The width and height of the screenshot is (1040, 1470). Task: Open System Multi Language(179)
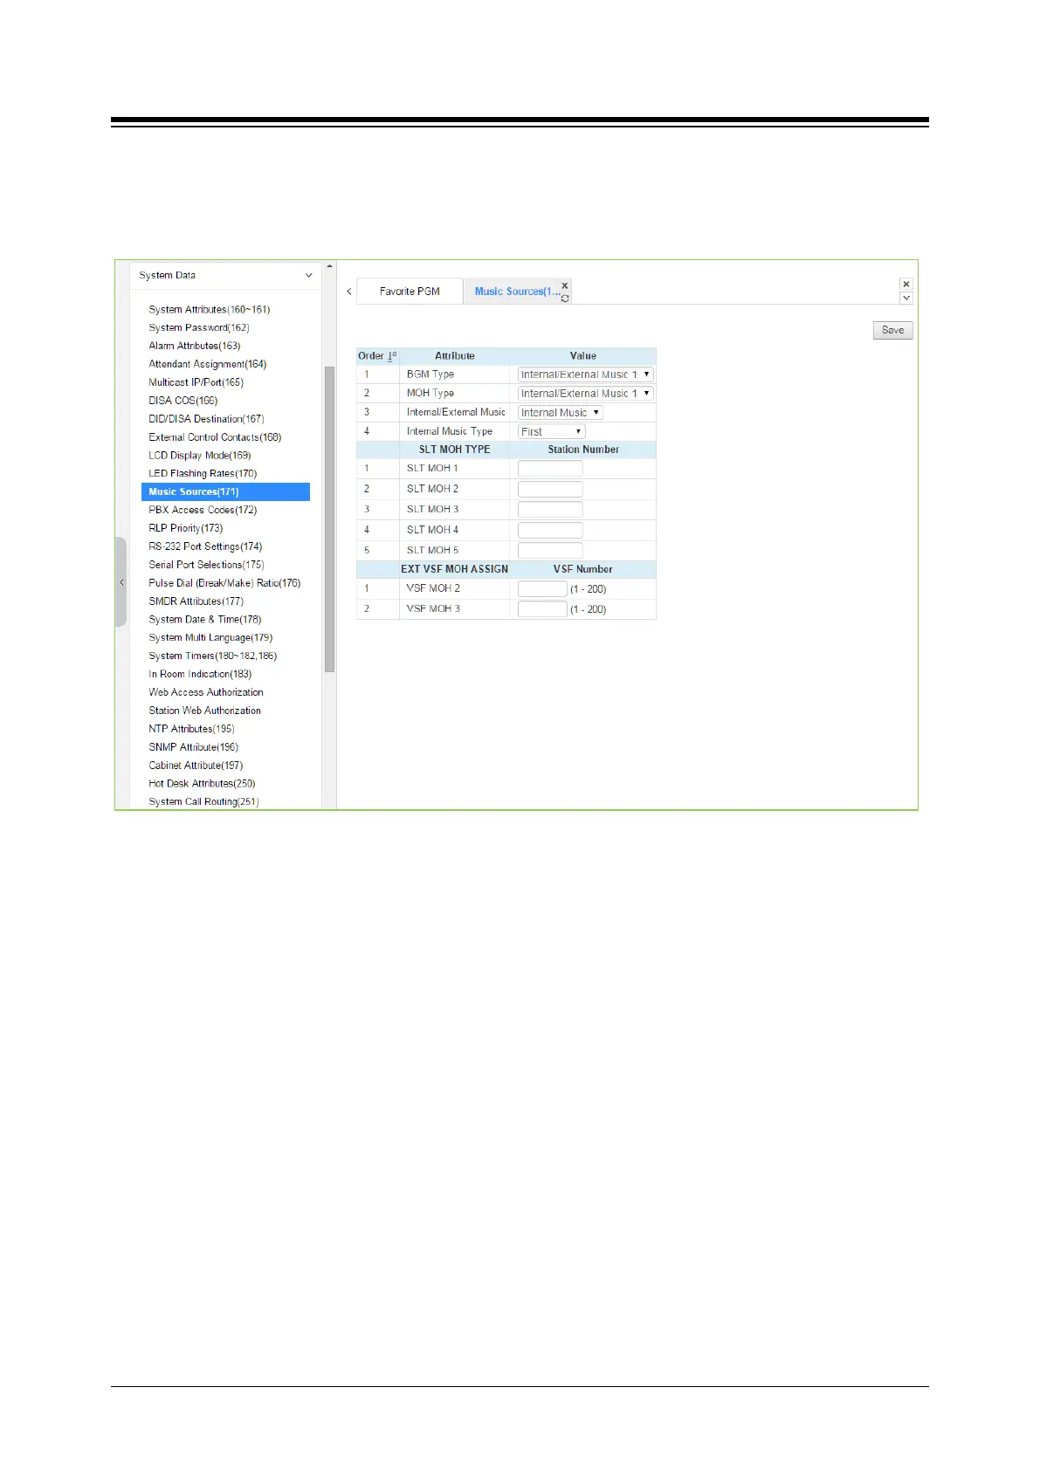[x=210, y=638]
